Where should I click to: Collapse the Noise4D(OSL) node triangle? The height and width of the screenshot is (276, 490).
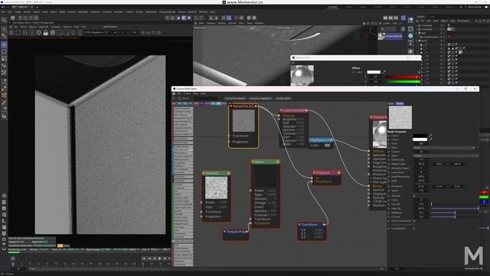point(231,107)
